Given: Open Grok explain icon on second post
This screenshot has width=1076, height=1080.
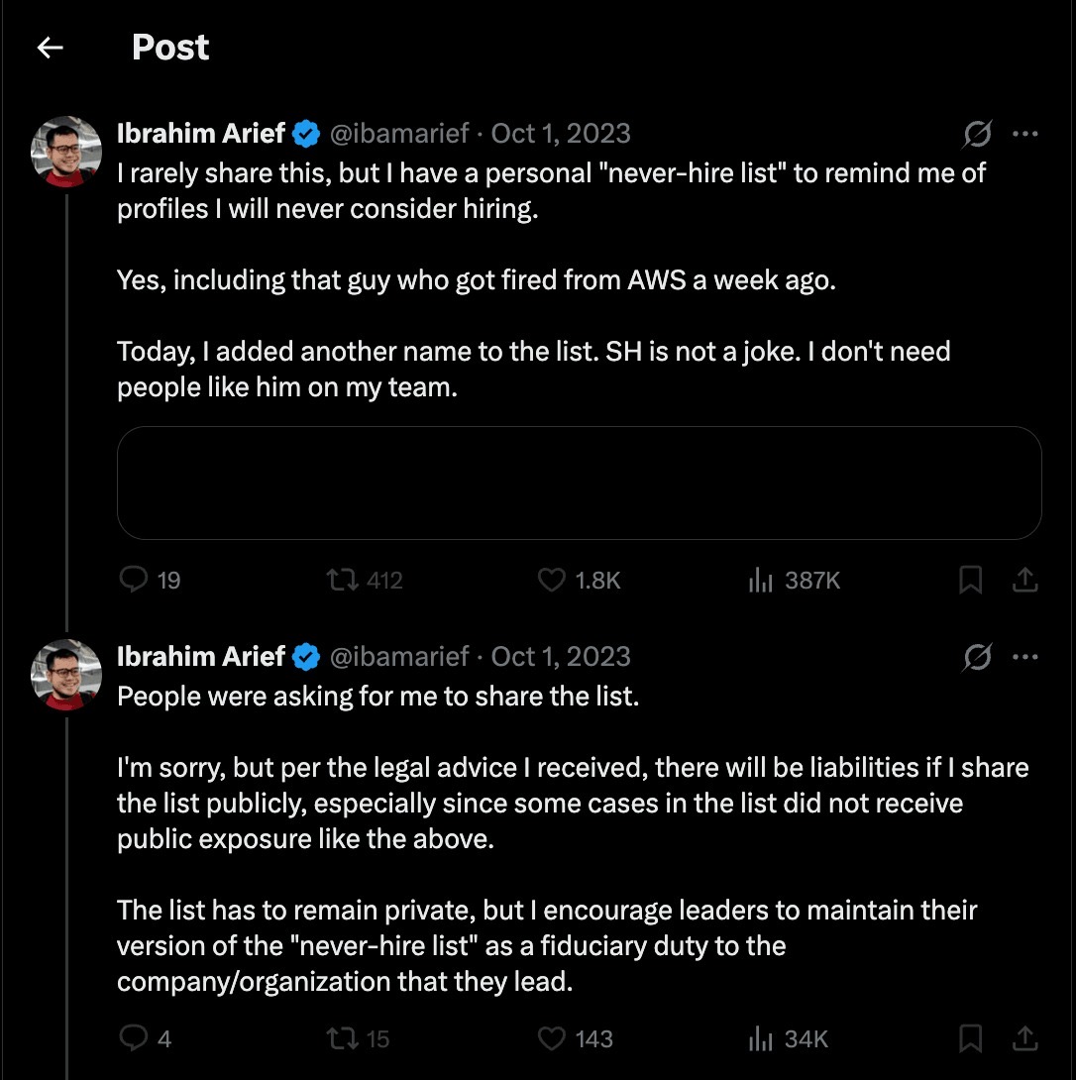Looking at the screenshot, I should (978, 656).
